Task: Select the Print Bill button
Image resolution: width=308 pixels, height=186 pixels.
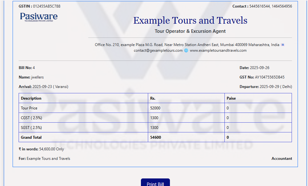Action: pos(155,183)
